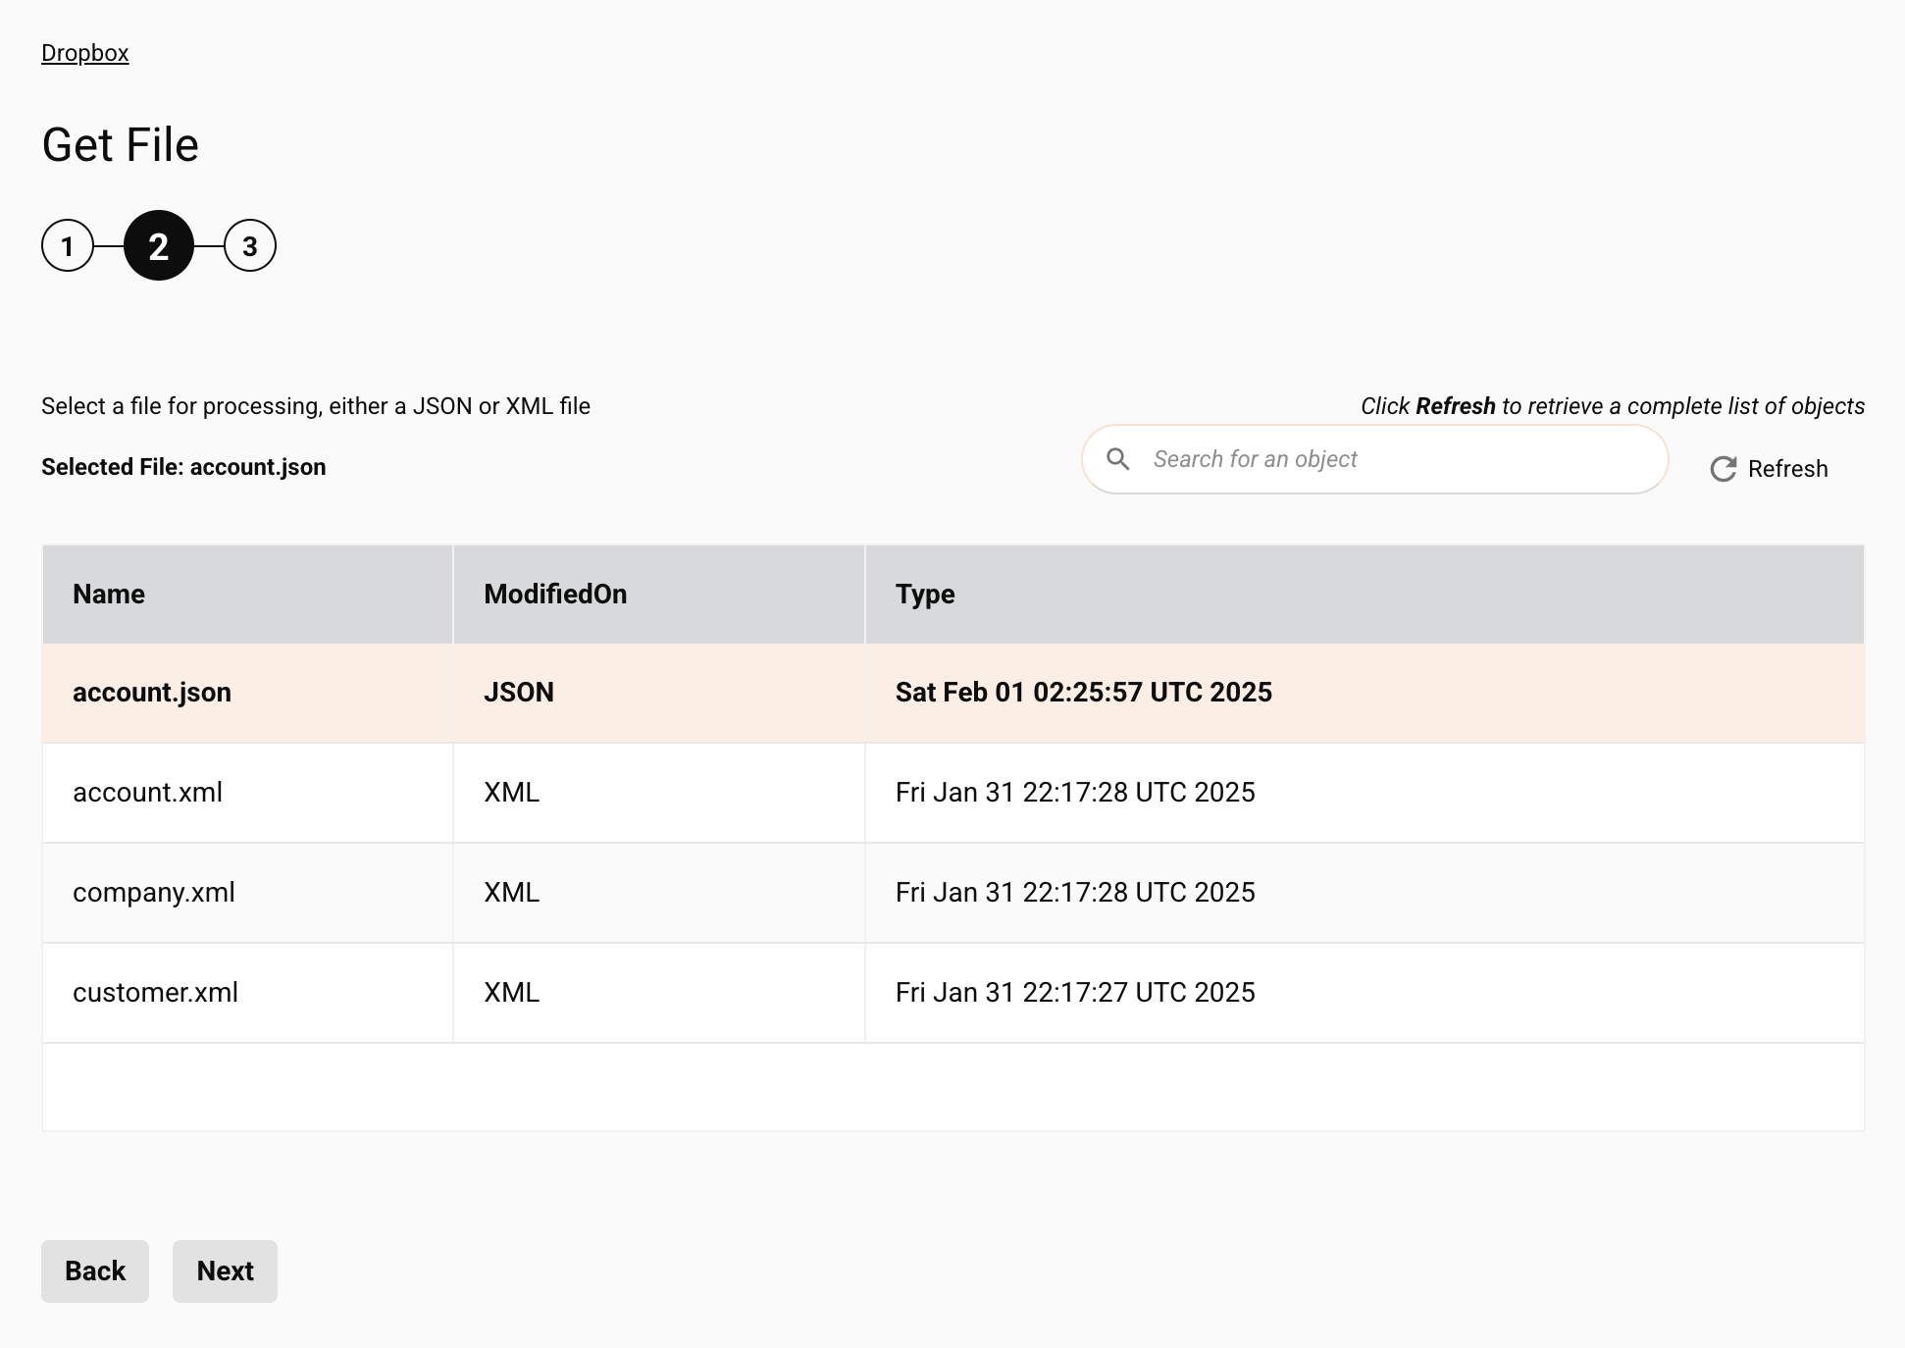
Task: Choose the account.xml file row
Action: coord(148,793)
